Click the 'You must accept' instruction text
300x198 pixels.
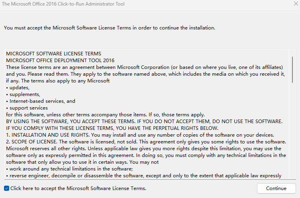pos(110,28)
